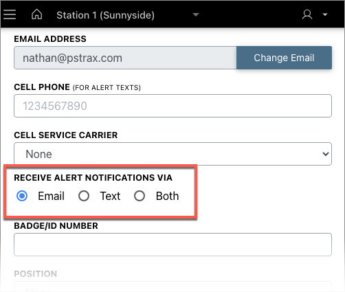Click the Email radio label text
This screenshot has width=345, height=292.
pyautogui.click(x=51, y=196)
